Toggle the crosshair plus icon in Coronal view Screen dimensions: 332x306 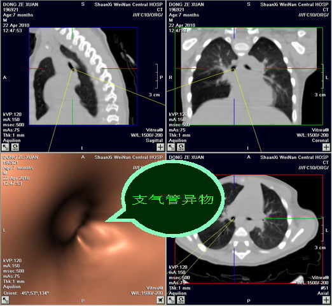coord(326,147)
